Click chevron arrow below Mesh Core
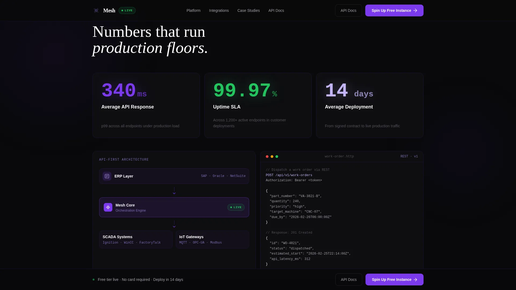516x290 pixels. [174, 227]
